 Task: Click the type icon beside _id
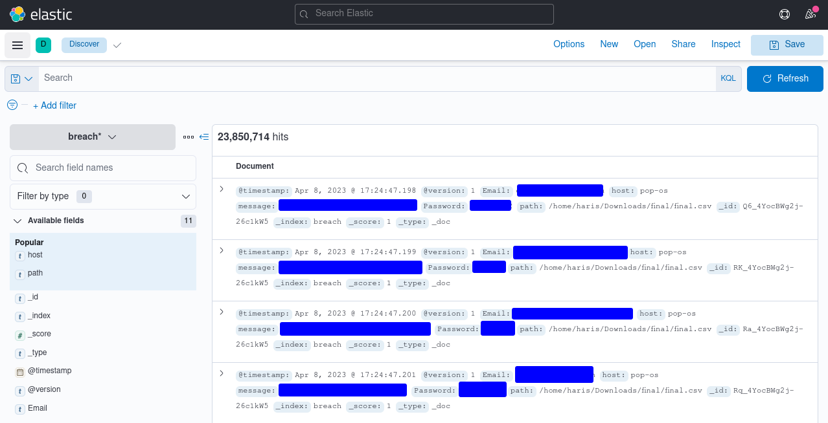pos(20,298)
